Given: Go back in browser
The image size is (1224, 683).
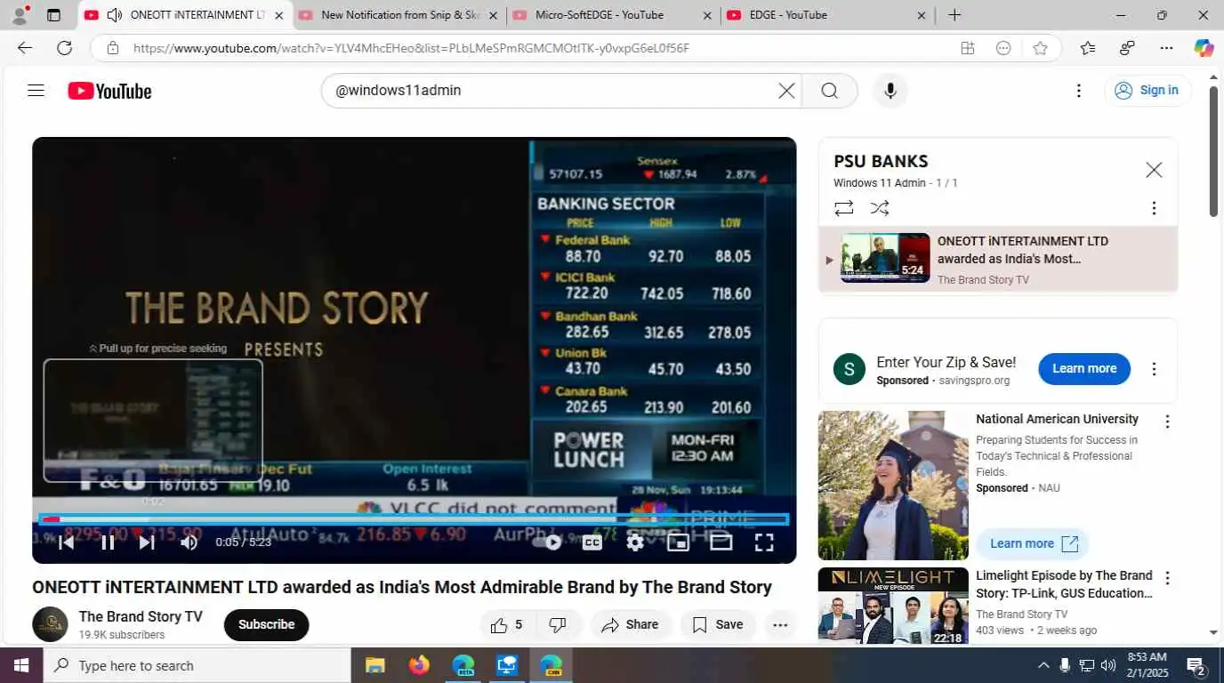Looking at the screenshot, I should [x=25, y=48].
